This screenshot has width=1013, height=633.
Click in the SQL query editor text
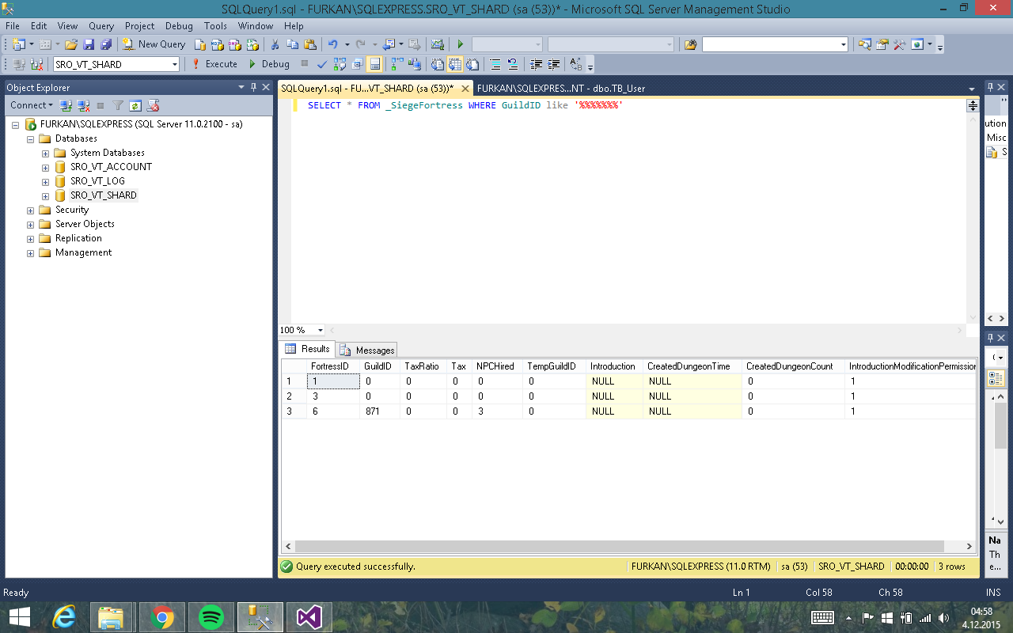[465, 105]
